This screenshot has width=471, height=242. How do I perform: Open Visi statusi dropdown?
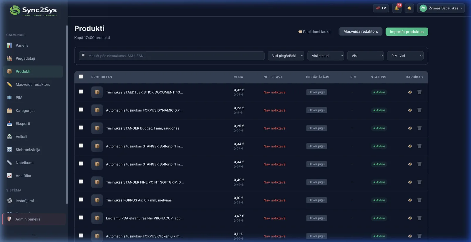tap(326, 56)
